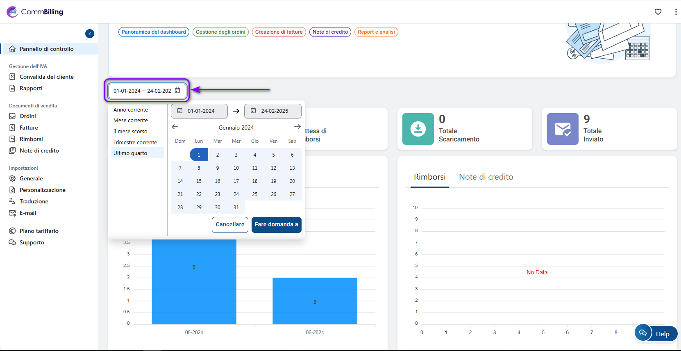Click the Totale Scaricamento download icon

click(x=418, y=129)
